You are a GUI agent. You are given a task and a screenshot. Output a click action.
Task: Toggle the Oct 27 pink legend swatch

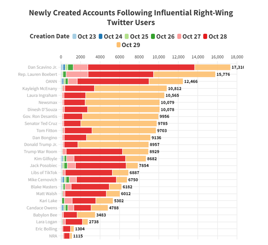179,37
